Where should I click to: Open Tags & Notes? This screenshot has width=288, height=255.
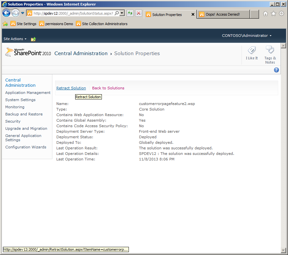click(x=270, y=55)
